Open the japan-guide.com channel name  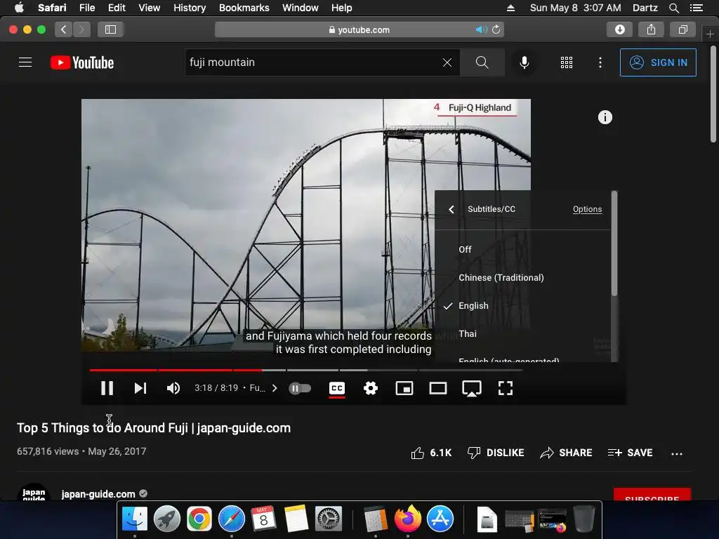pos(98,494)
